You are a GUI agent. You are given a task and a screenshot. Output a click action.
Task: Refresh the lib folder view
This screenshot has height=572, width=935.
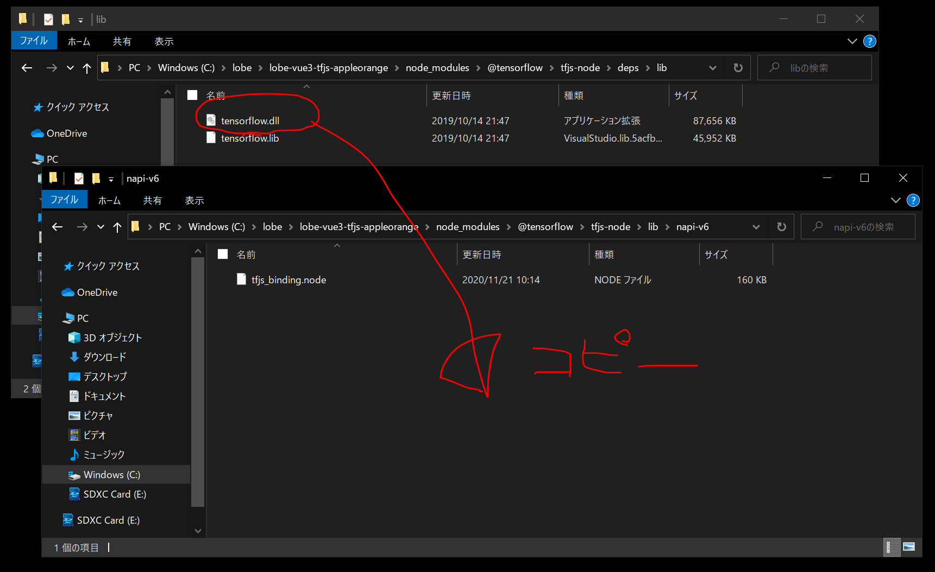pyautogui.click(x=738, y=68)
